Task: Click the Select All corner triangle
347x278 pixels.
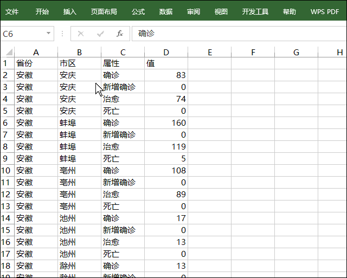Action: (x=9, y=52)
